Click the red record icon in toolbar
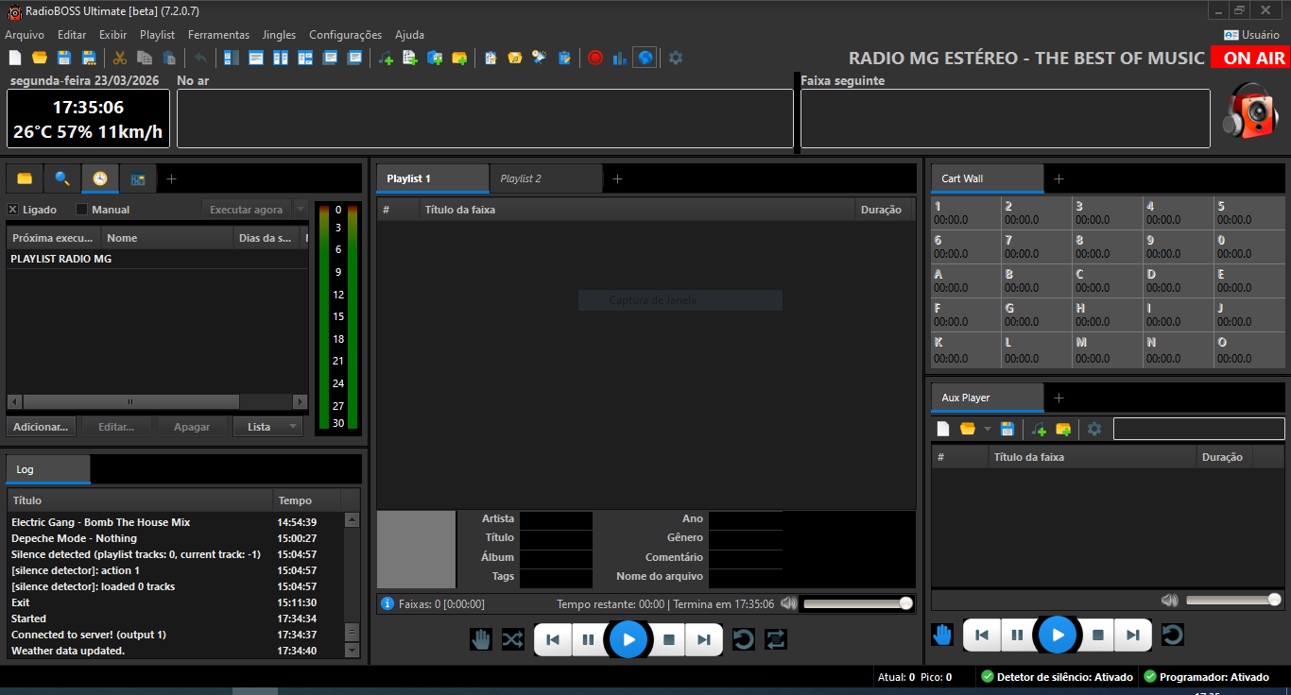 [595, 58]
